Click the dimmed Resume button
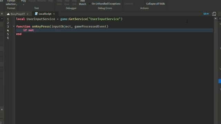This screenshot has height=124, width=221. pyautogui.click(x=41, y=1)
